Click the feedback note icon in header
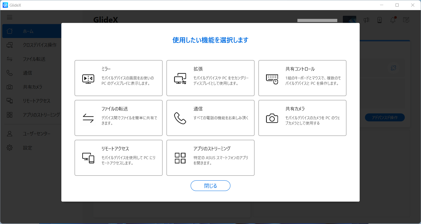 pos(406,20)
